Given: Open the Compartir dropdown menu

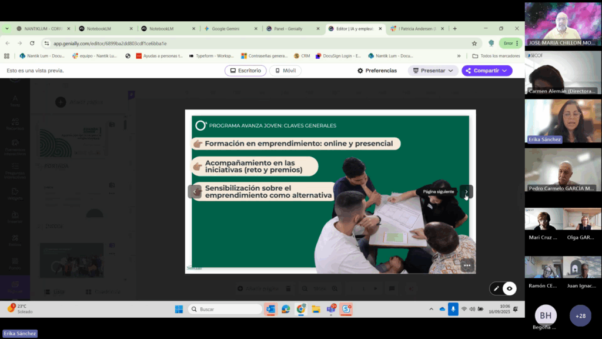Looking at the screenshot, I should [487, 71].
